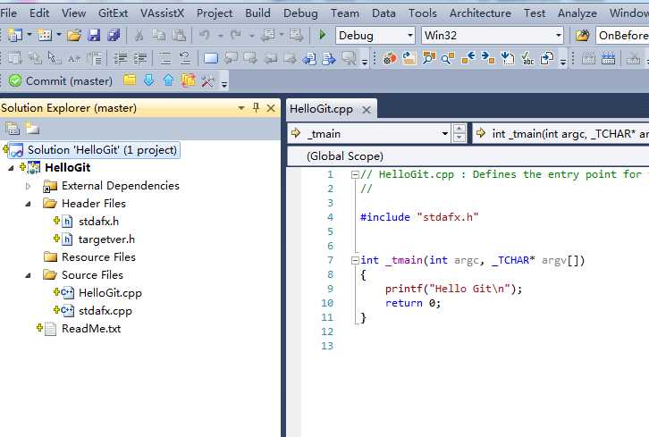Screen dimensions: 649x437
Task: Close the HelloGit.cpp tab
Action: (x=367, y=110)
